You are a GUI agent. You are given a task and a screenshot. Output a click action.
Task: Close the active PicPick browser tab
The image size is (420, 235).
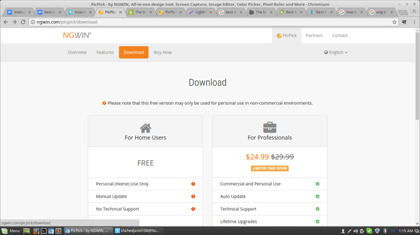click(x=120, y=12)
